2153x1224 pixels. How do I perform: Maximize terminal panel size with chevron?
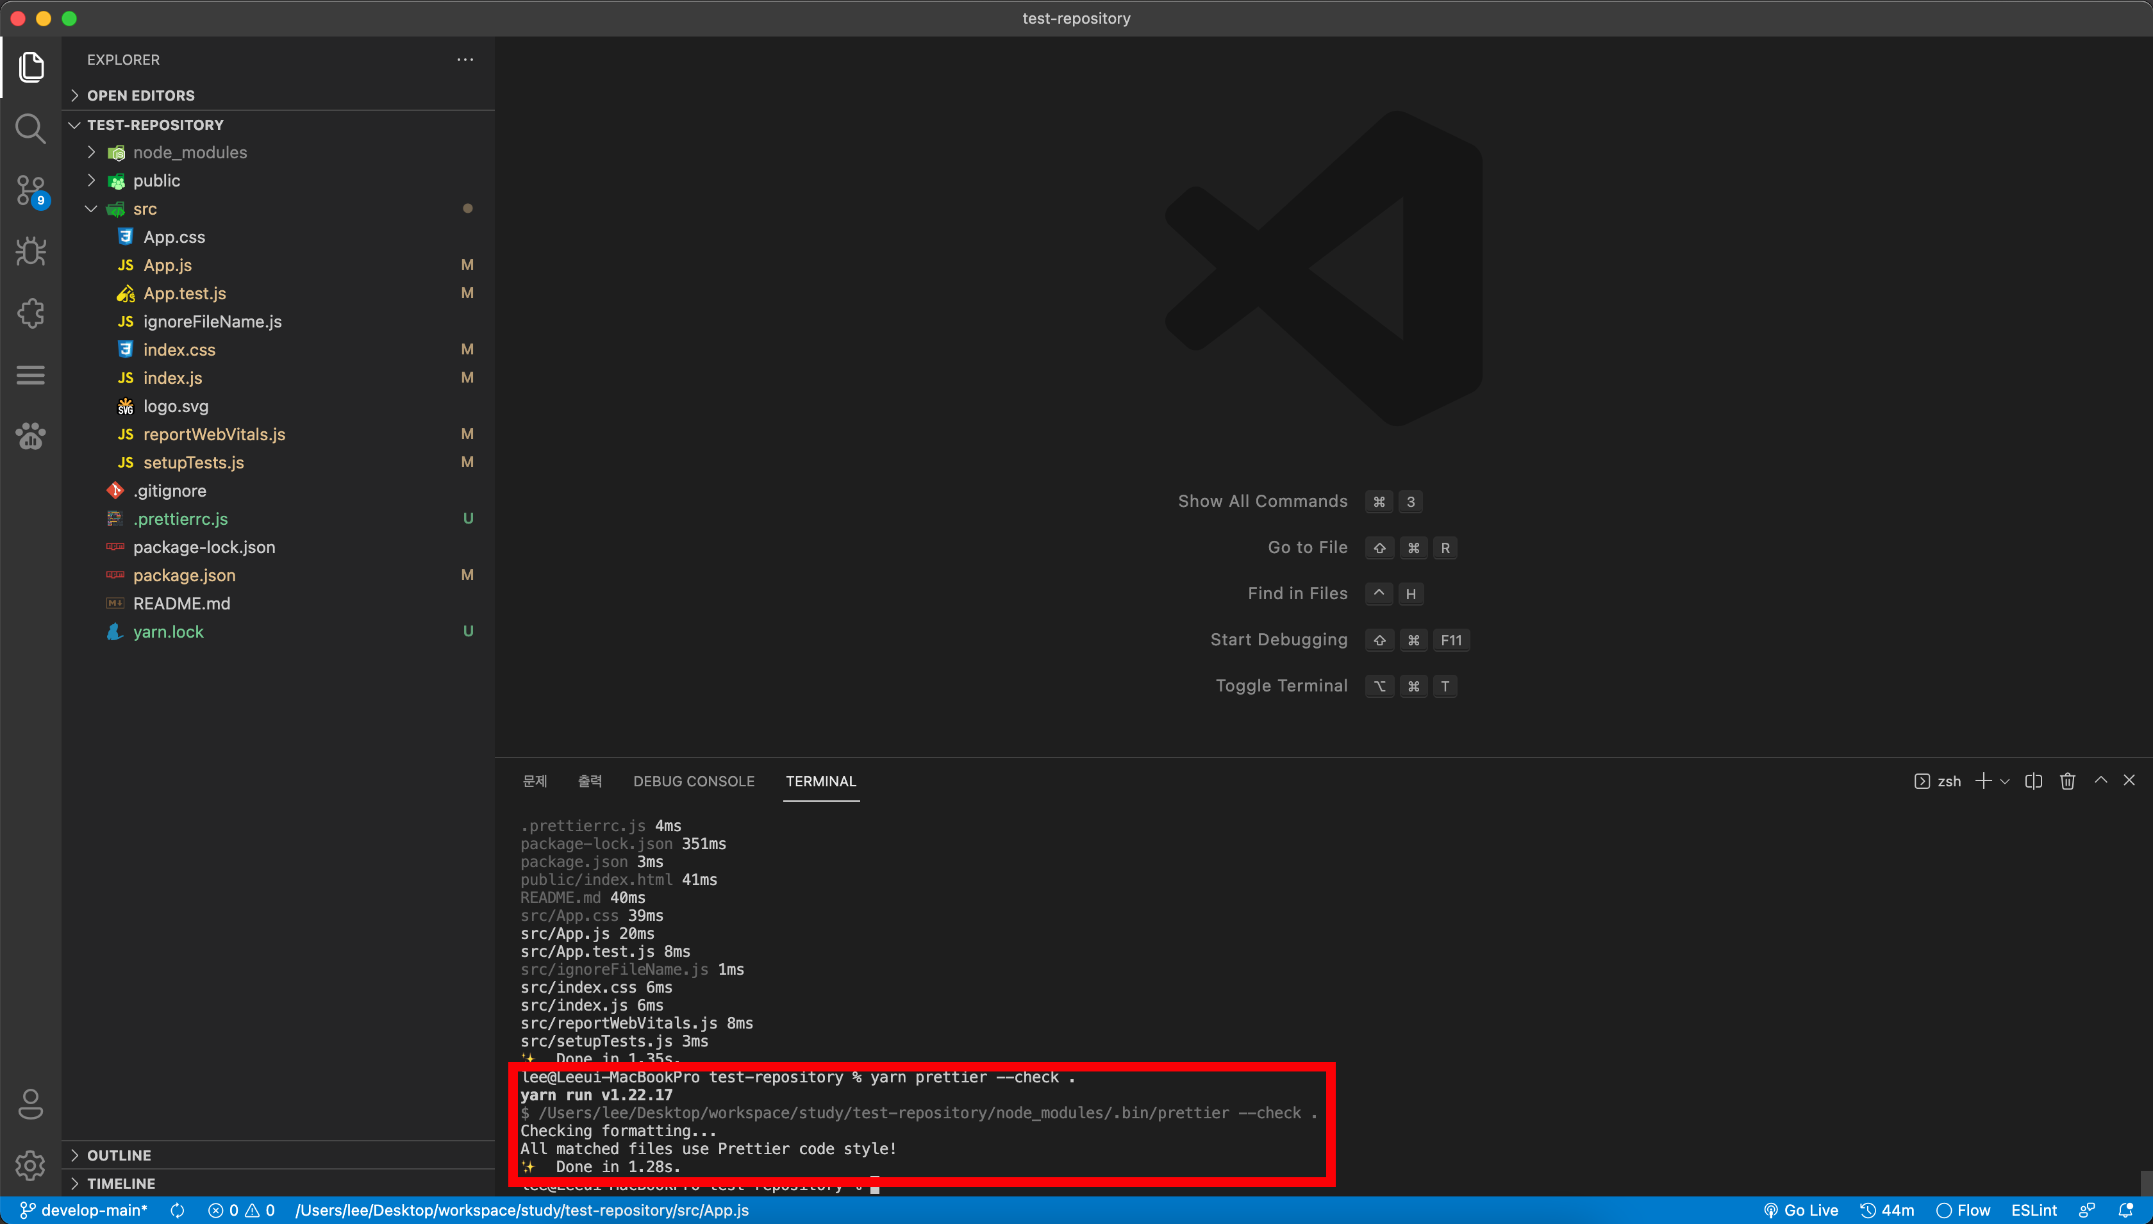[x=2100, y=780]
